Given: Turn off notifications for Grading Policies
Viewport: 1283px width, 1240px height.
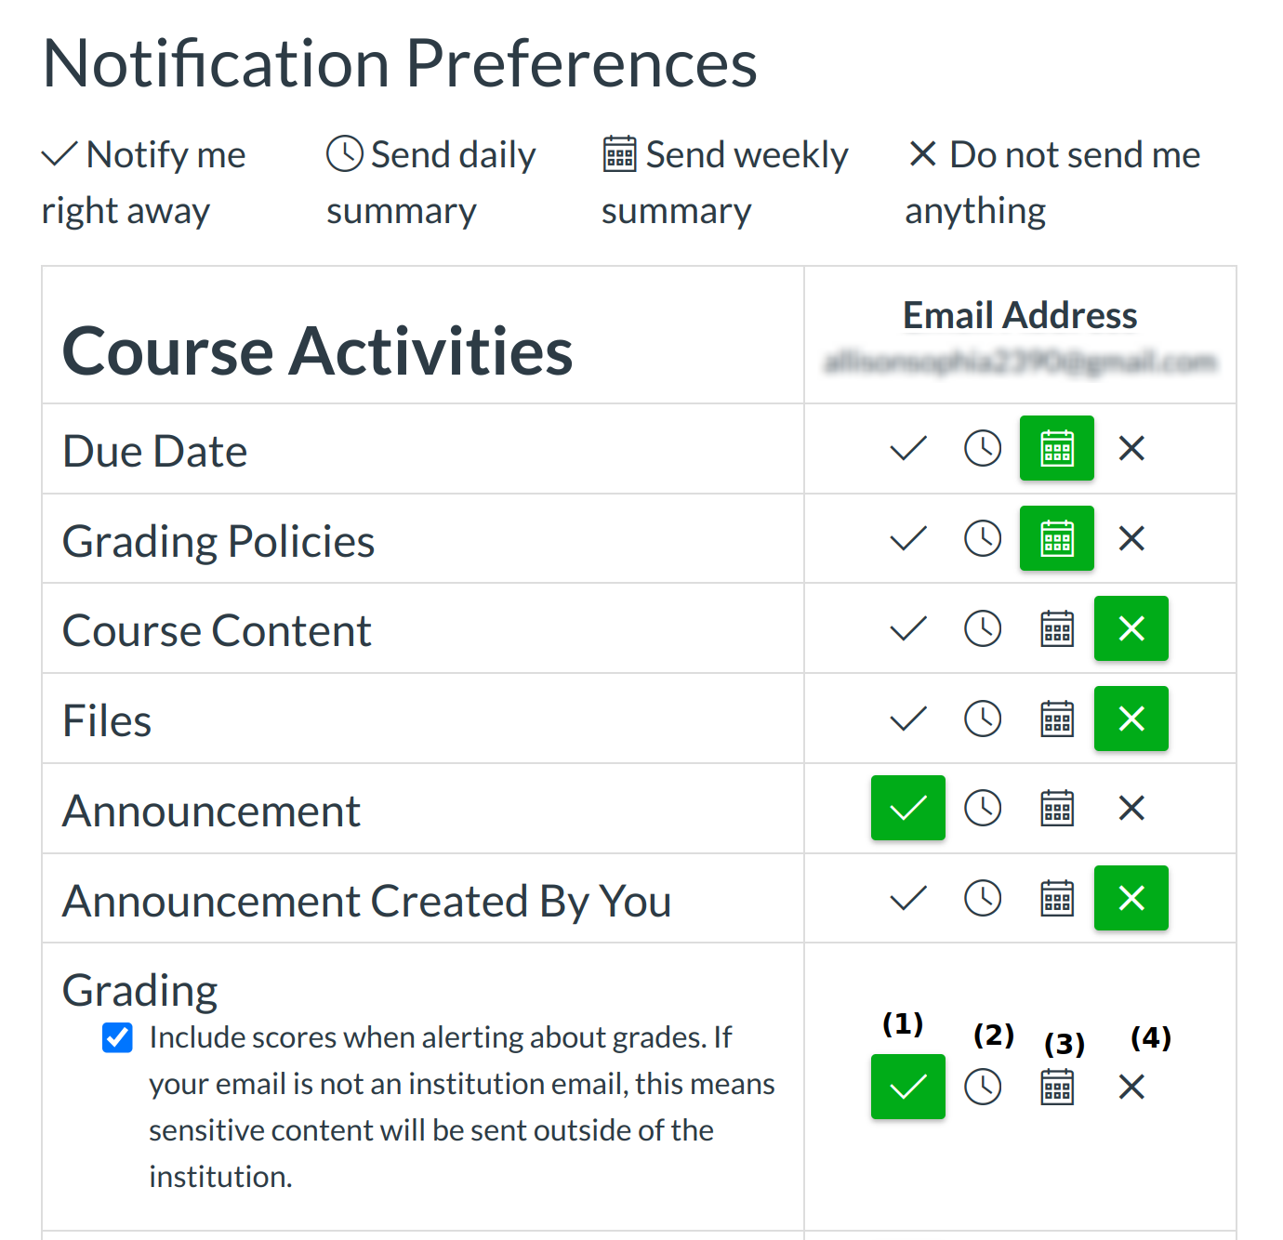Looking at the screenshot, I should click(1131, 539).
